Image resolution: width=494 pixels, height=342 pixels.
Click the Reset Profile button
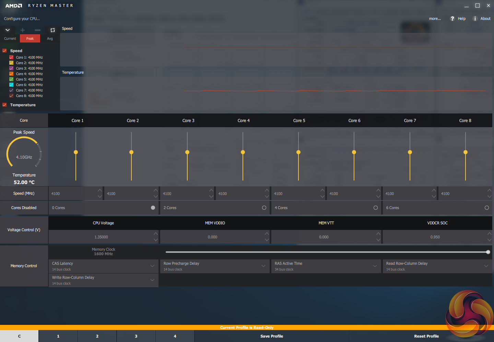tap(426, 336)
